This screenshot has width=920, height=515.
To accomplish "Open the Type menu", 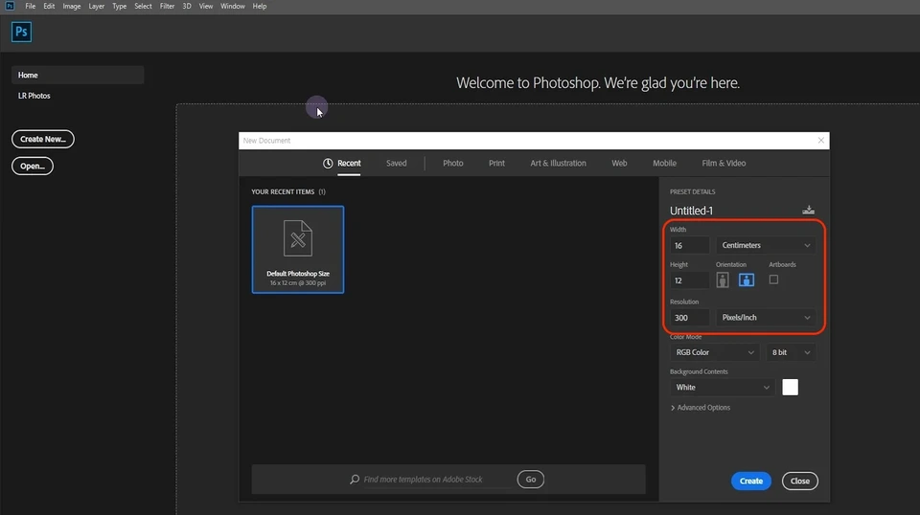I will pos(119,6).
